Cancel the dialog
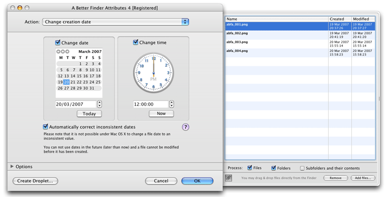388x197 pixels. point(161,181)
